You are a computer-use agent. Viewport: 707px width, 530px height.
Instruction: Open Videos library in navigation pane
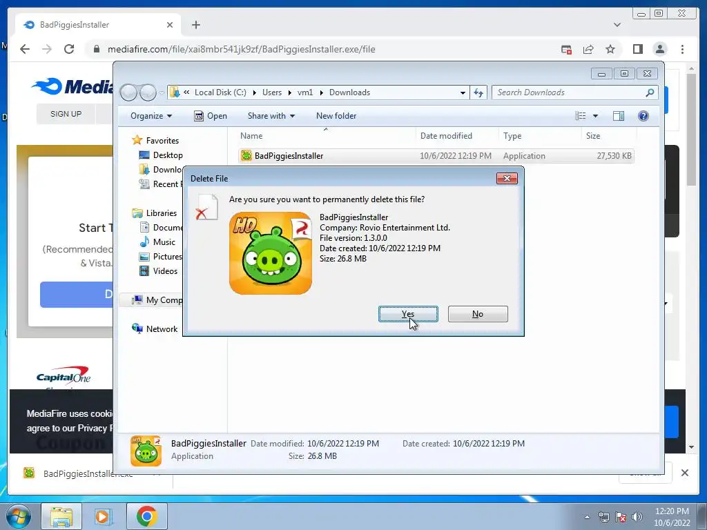click(158, 271)
